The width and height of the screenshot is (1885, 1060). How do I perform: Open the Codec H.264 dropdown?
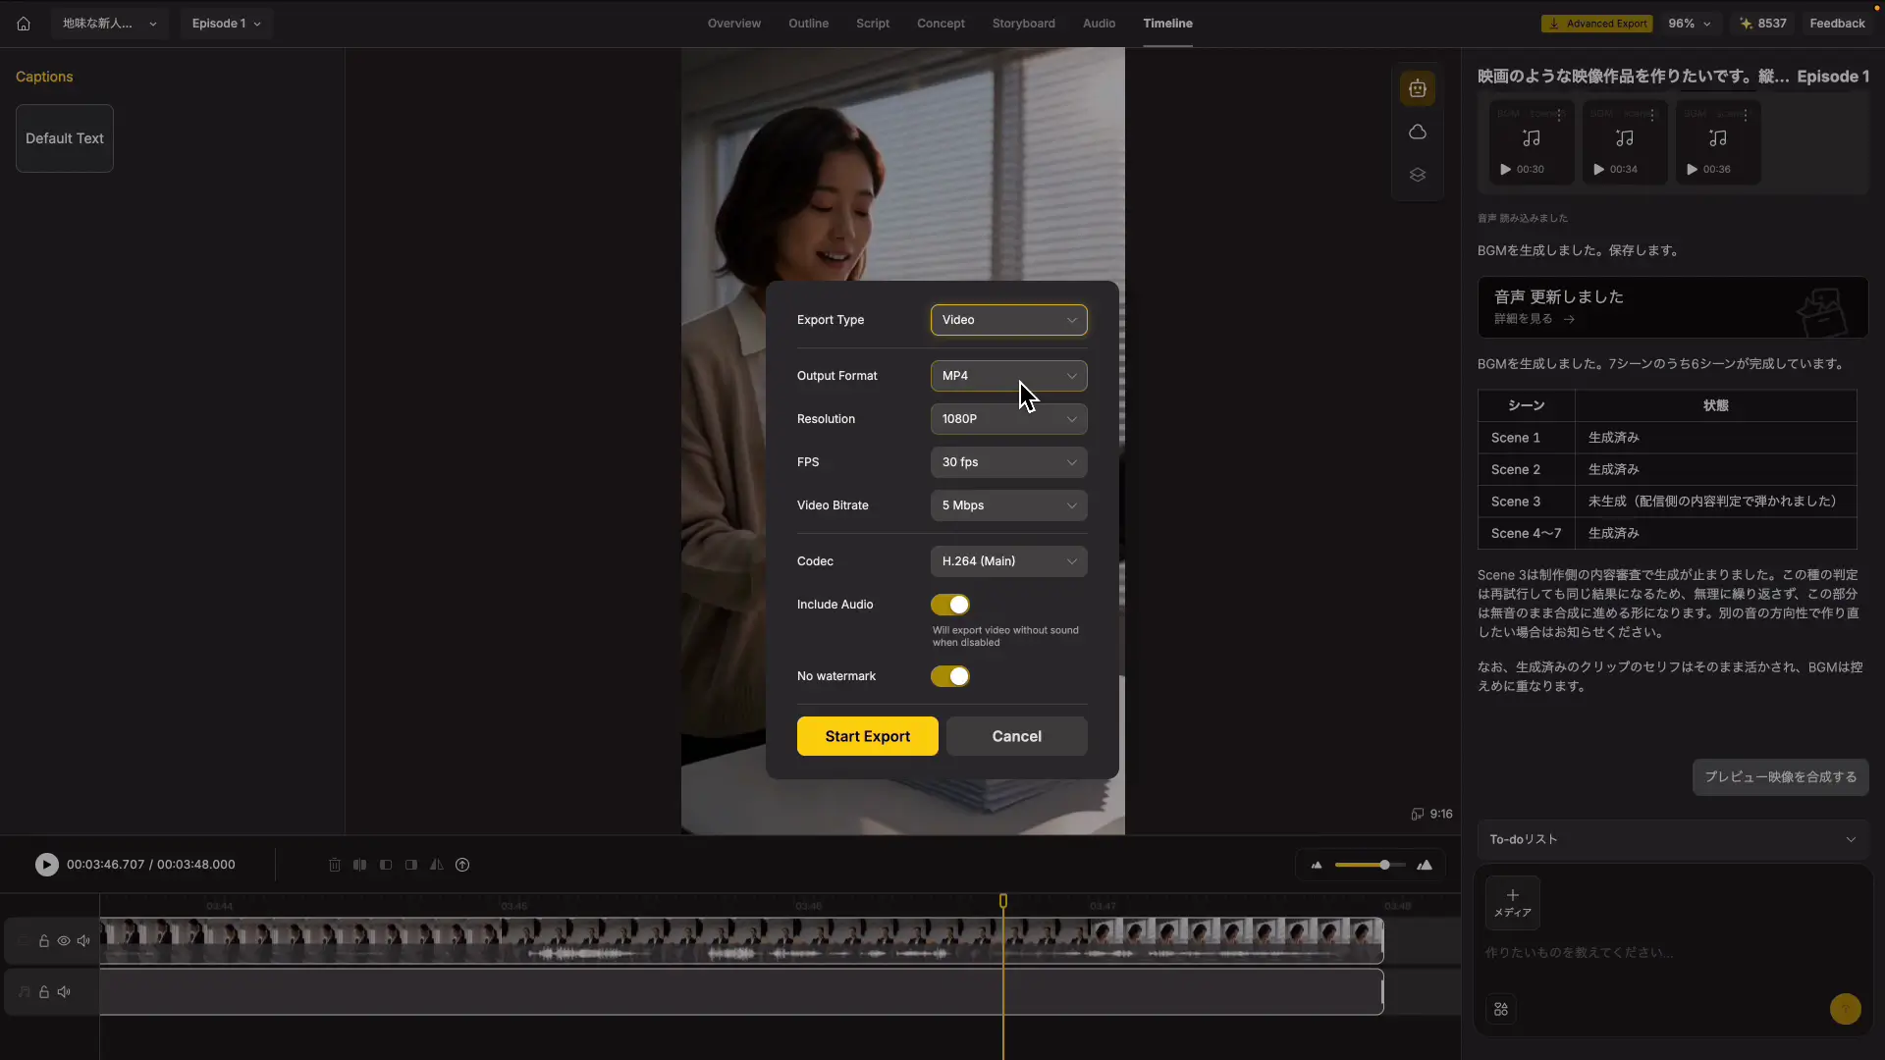(x=1009, y=561)
